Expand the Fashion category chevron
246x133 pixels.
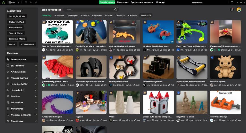click(x=36, y=96)
